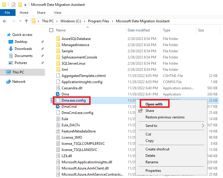Click the Forward navigation arrow
Viewport: 223px width, 178px height.
point(13,21)
